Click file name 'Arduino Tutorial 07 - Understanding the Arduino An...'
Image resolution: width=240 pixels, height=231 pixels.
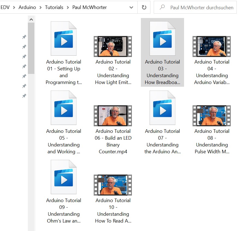[162, 141]
